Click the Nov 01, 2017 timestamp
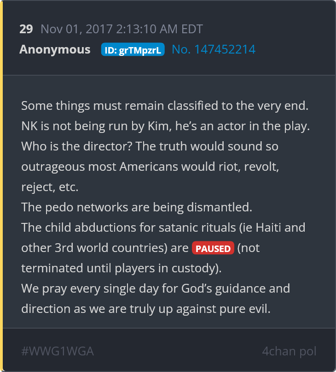 pyautogui.click(x=122, y=29)
